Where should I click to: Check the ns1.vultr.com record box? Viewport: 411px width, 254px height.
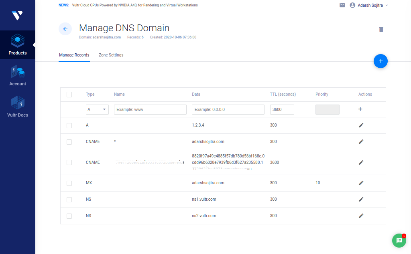pyautogui.click(x=69, y=200)
